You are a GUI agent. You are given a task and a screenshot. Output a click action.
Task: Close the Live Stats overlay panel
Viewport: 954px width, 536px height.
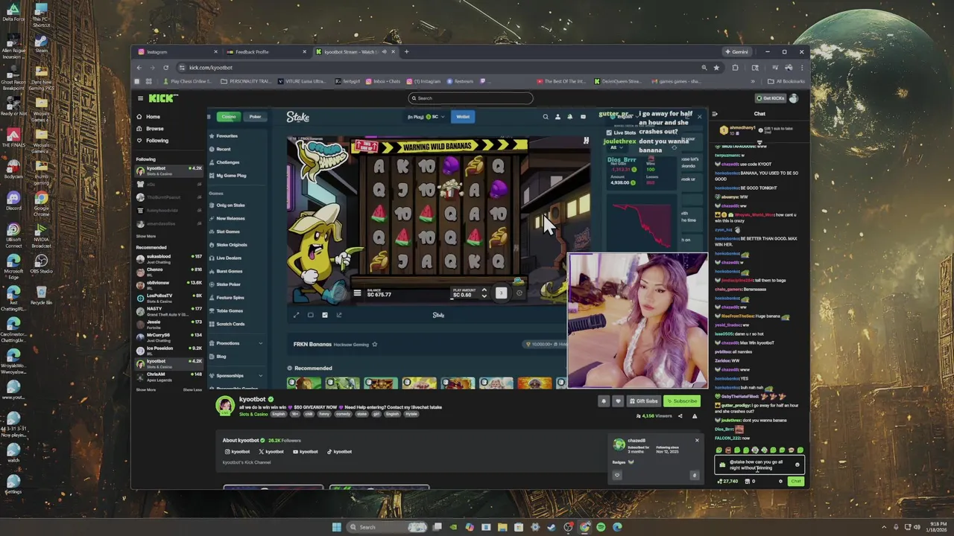coord(699,117)
